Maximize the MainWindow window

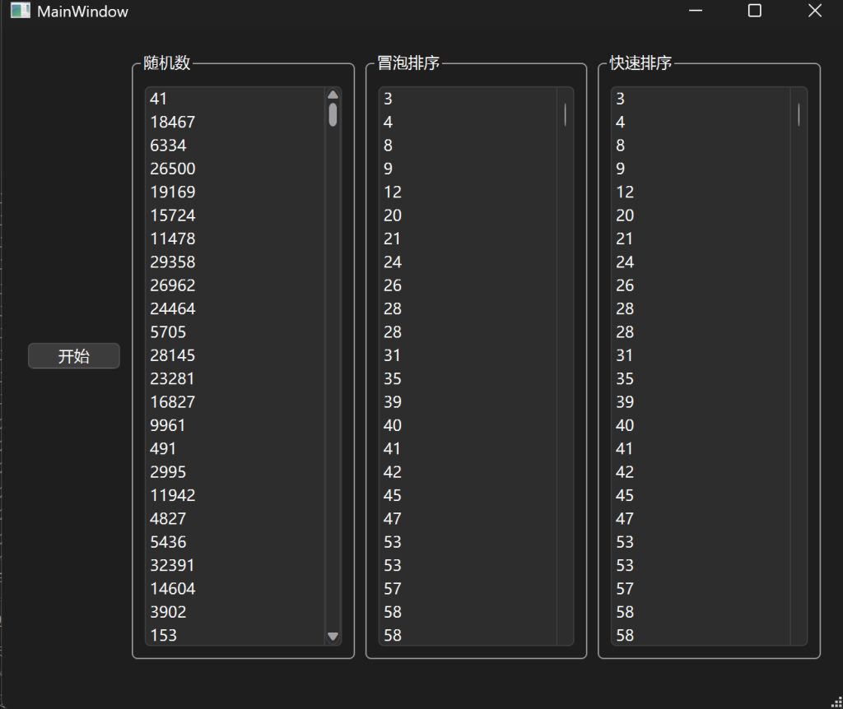[x=754, y=12]
